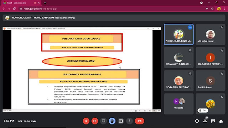Turn on the camera button
This screenshot has width=228, height=128.
pyautogui.click(x=95, y=121)
